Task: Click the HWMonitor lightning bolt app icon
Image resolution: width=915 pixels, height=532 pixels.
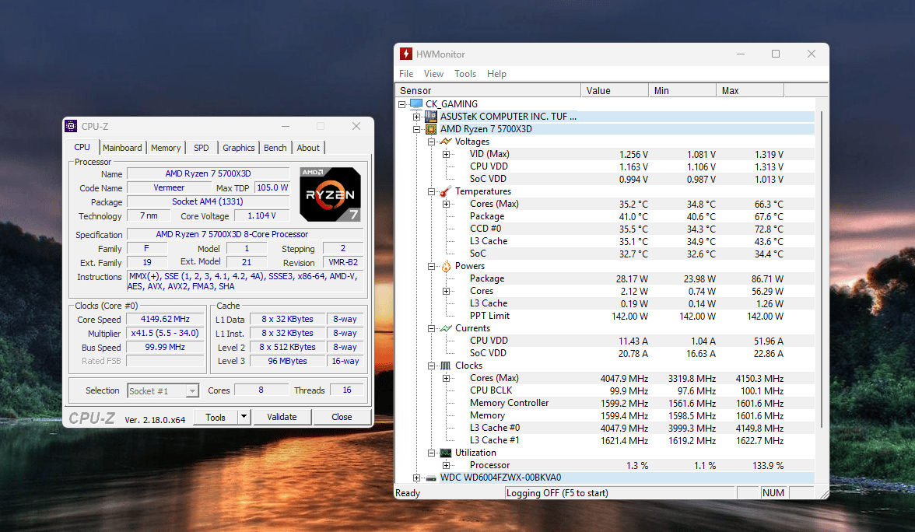Action: coord(406,54)
